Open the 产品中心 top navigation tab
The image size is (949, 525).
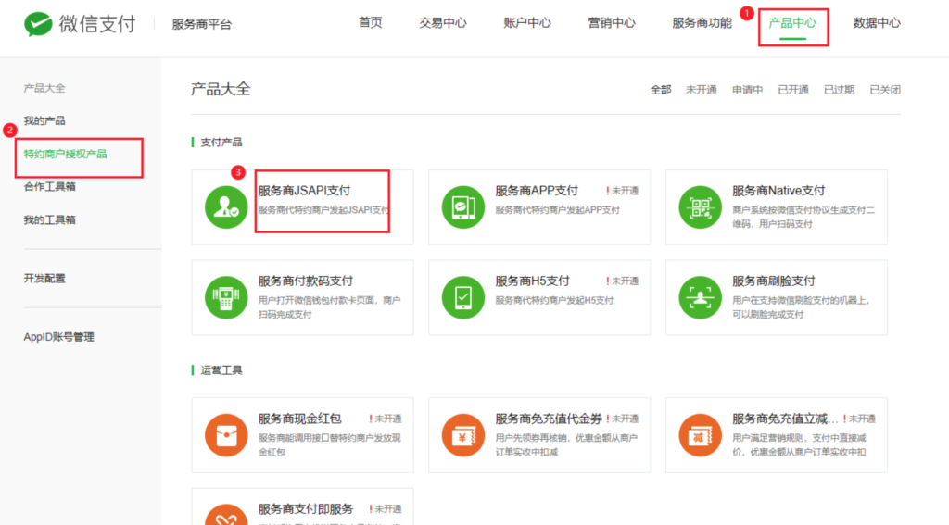click(x=792, y=23)
